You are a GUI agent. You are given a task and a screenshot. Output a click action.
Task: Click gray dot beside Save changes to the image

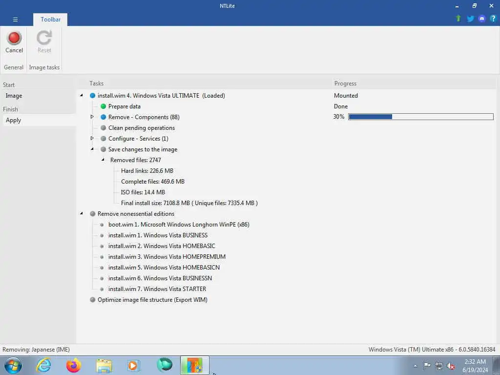[104, 149]
